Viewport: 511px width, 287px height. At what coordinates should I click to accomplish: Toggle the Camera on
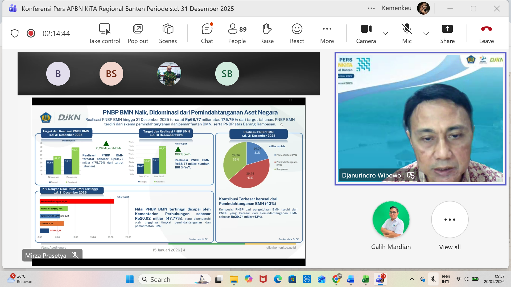tap(366, 33)
